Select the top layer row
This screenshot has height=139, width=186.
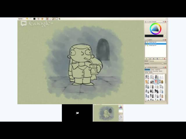coord(155,42)
